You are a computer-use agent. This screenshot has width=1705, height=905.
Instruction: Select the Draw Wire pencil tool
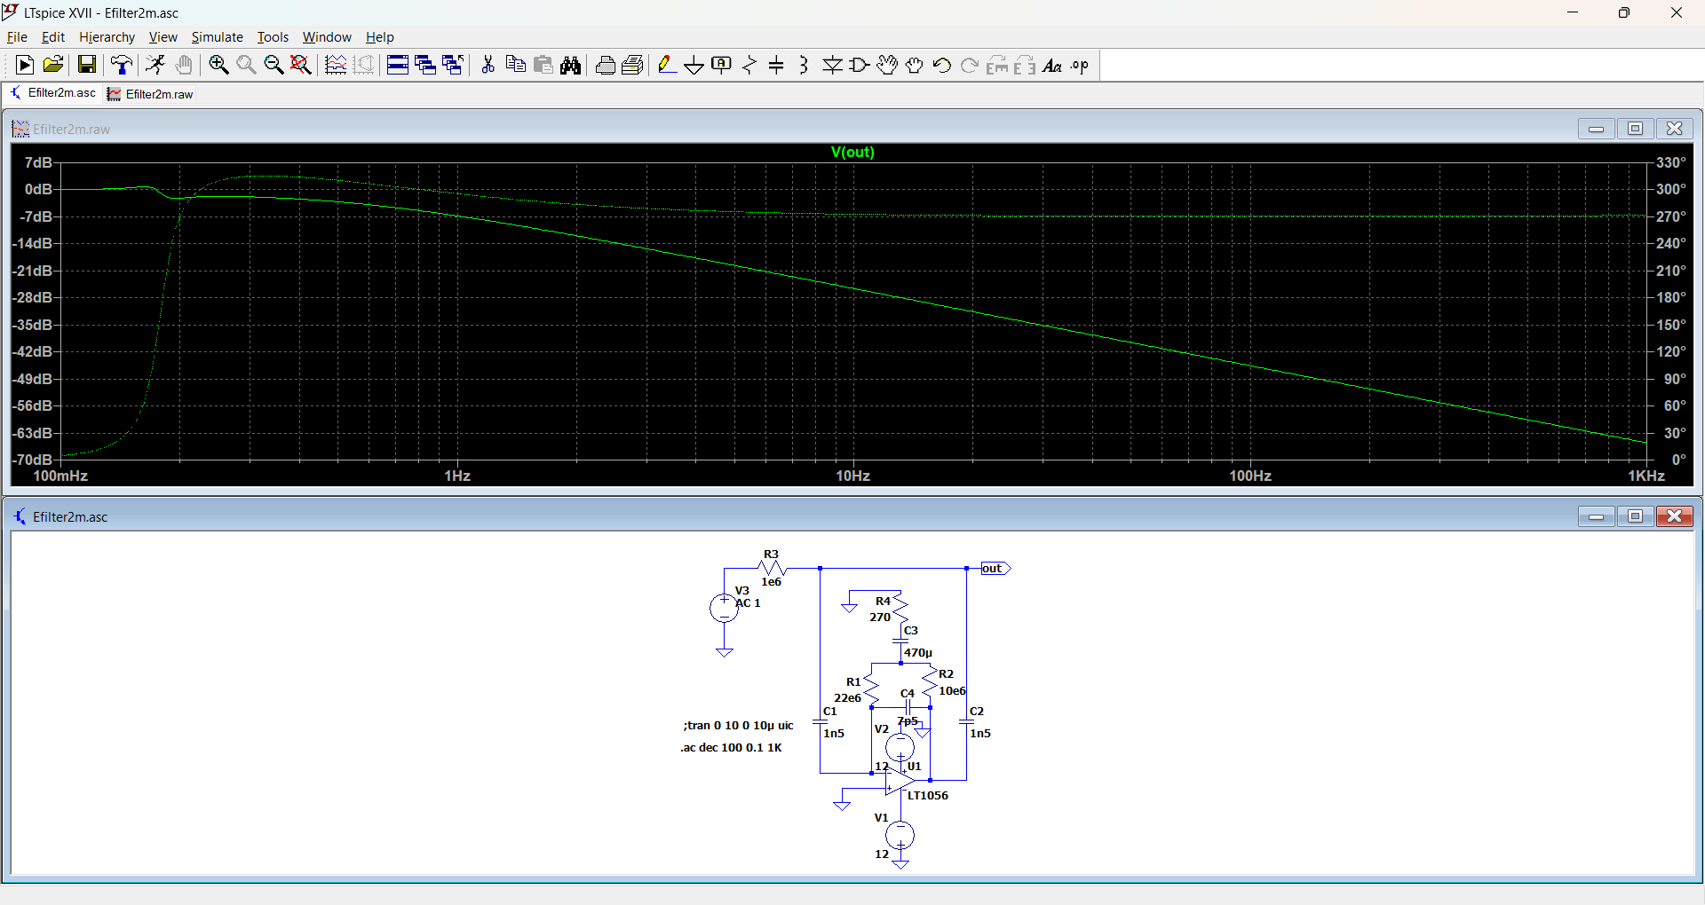[667, 65]
